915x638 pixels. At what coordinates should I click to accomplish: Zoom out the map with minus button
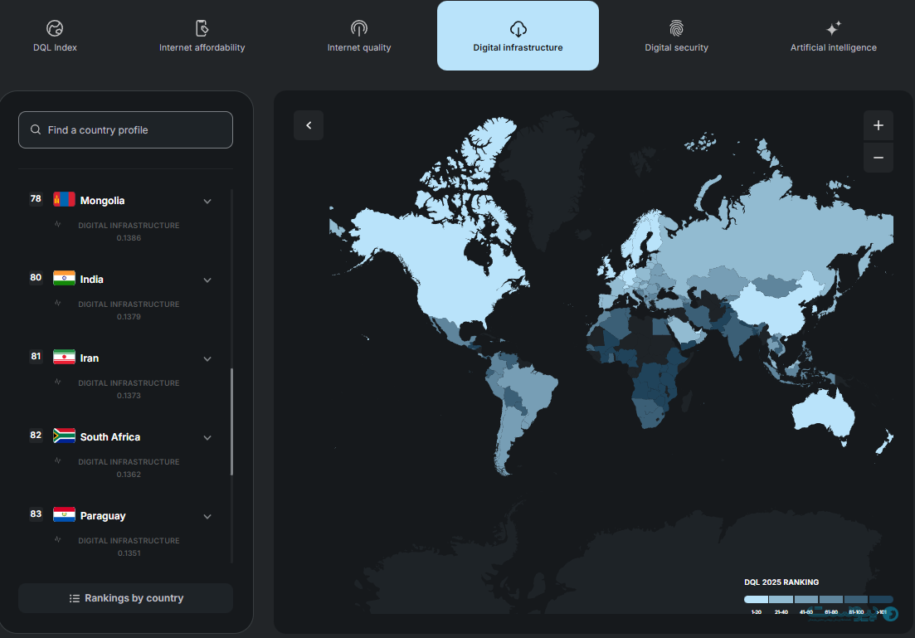coord(878,158)
